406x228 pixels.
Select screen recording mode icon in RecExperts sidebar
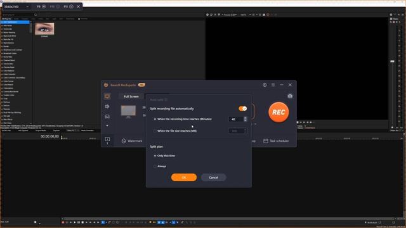[x=107, y=96]
